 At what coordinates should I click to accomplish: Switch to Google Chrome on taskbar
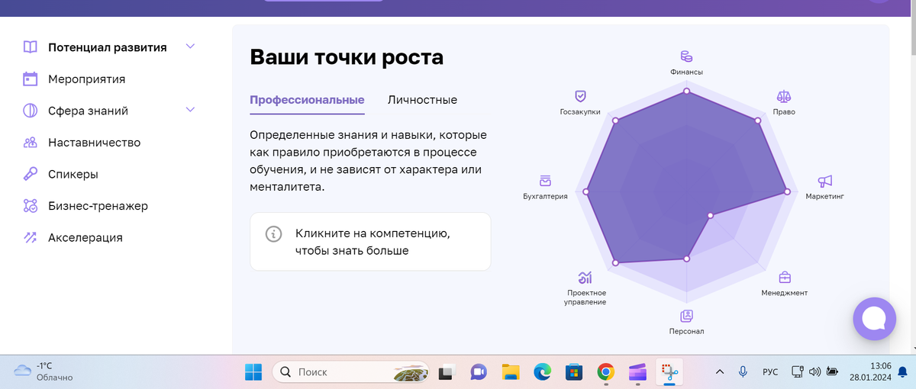click(x=606, y=372)
